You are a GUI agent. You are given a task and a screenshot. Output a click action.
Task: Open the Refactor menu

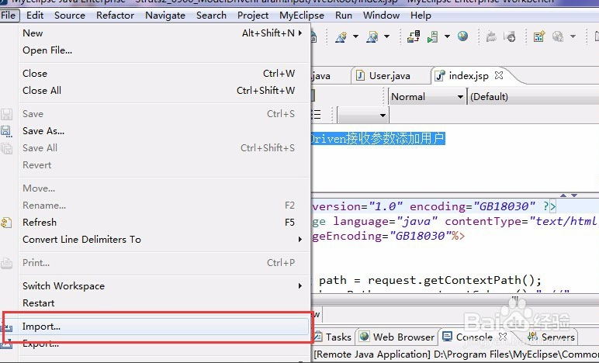click(115, 16)
